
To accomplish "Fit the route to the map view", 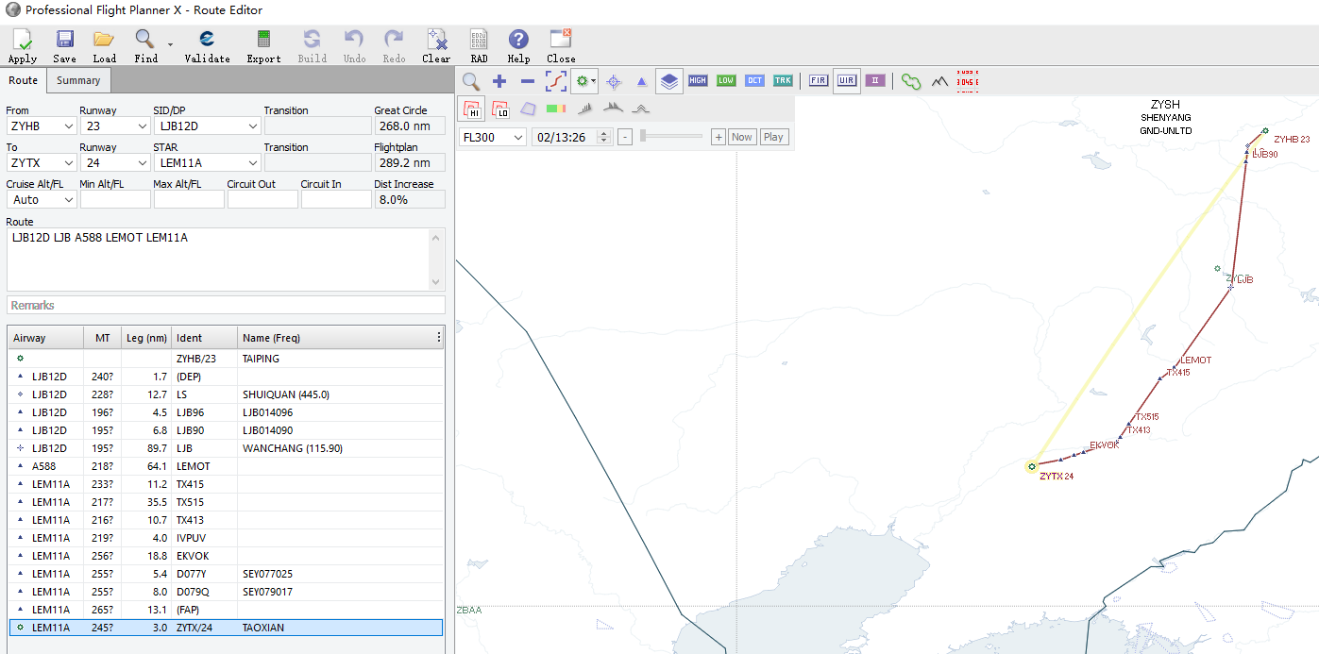I will 556,81.
